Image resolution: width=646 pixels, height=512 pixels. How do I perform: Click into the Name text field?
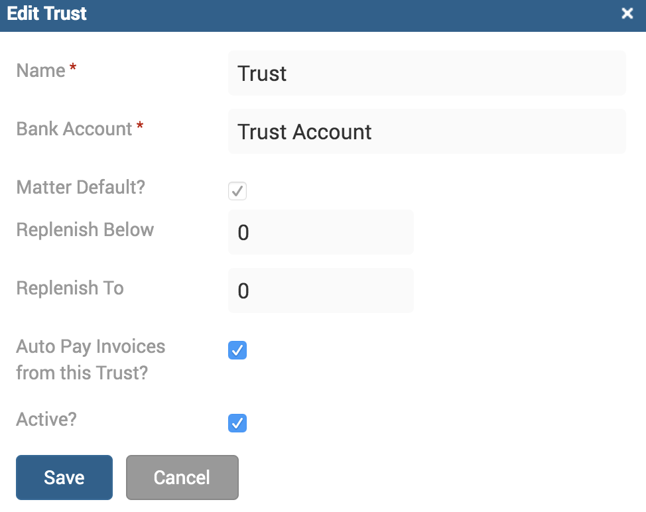click(x=427, y=74)
